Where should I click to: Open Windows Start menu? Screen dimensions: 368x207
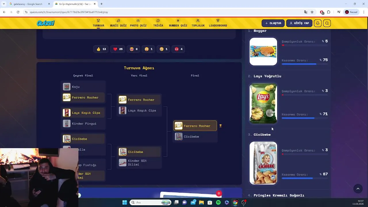click(x=124, y=202)
